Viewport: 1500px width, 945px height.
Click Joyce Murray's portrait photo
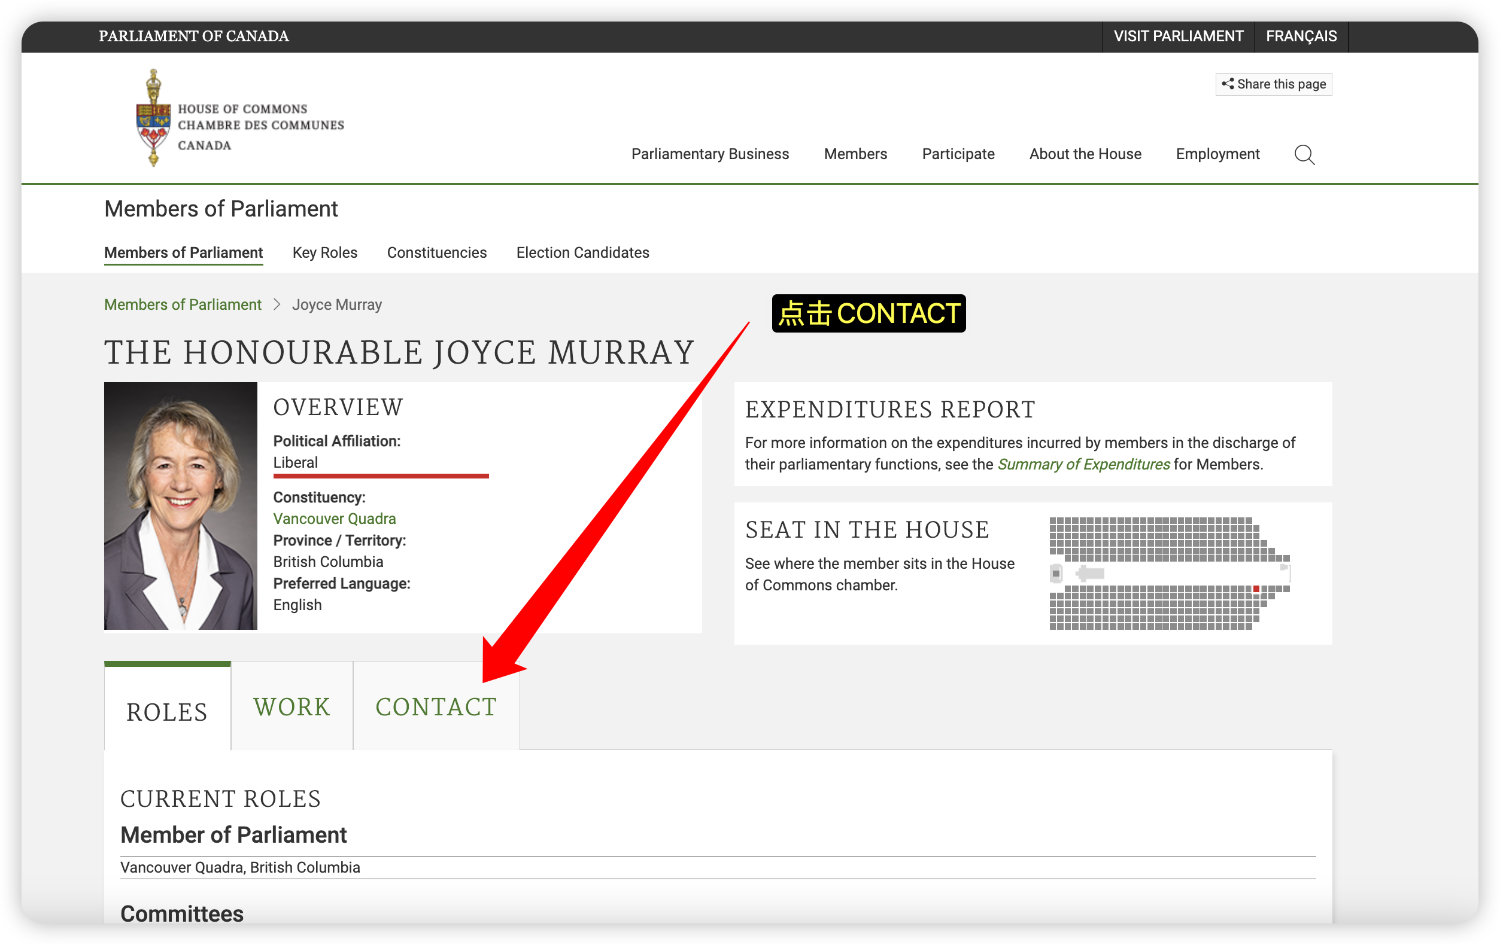(x=181, y=505)
